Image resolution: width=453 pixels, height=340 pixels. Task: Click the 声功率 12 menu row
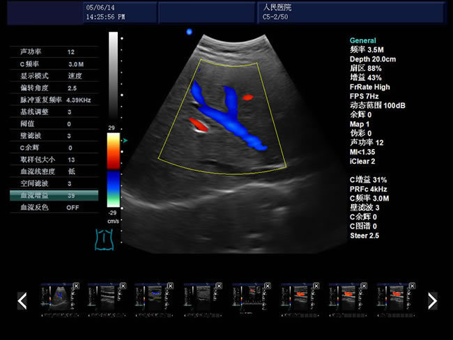point(54,52)
